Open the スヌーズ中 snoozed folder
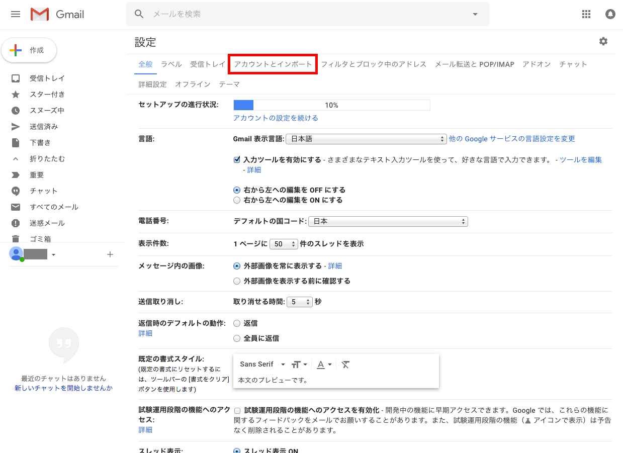The width and height of the screenshot is (623, 453). coord(47,111)
